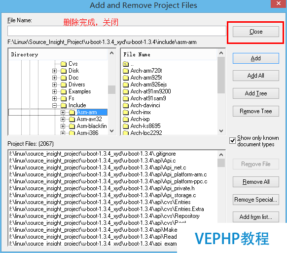
Task: Open the Remove Special dialog
Action: click(256, 200)
